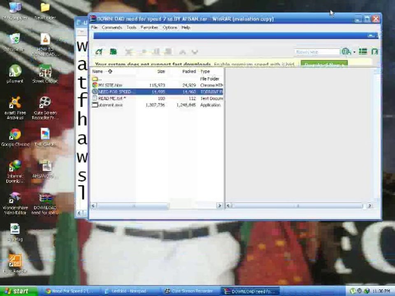Viewport: 395px width, 296px height.
Task: Click the green Download Now button
Action: click(x=324, y=64)
